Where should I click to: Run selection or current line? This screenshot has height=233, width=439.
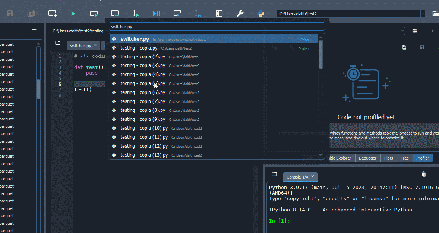tap(135, 13)
